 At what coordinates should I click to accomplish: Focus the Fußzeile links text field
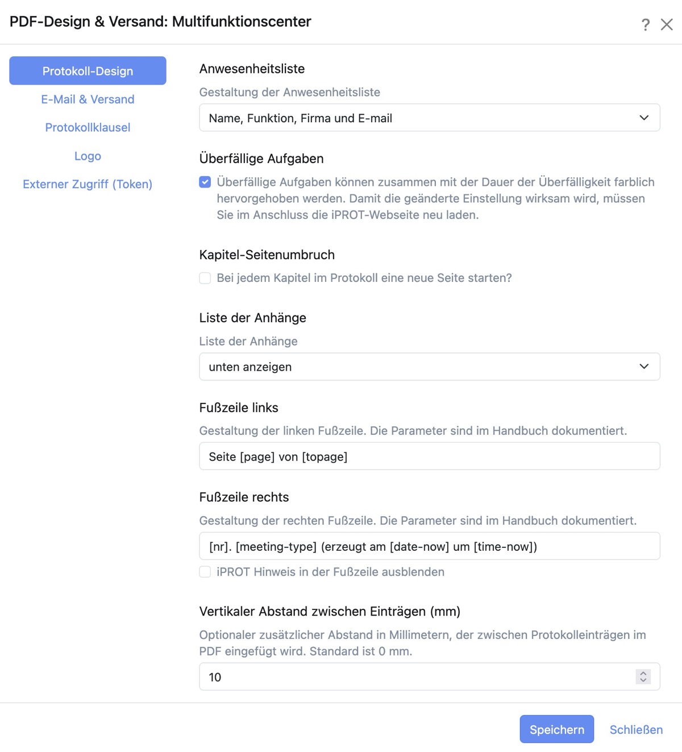430,456
